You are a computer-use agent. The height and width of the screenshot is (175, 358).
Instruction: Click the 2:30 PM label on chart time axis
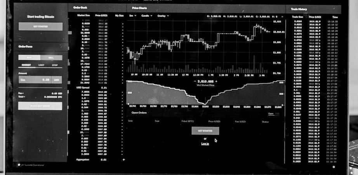point(249,75)
